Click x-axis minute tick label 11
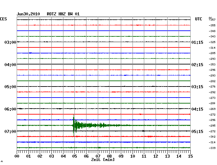 click(x=144, y=156)
